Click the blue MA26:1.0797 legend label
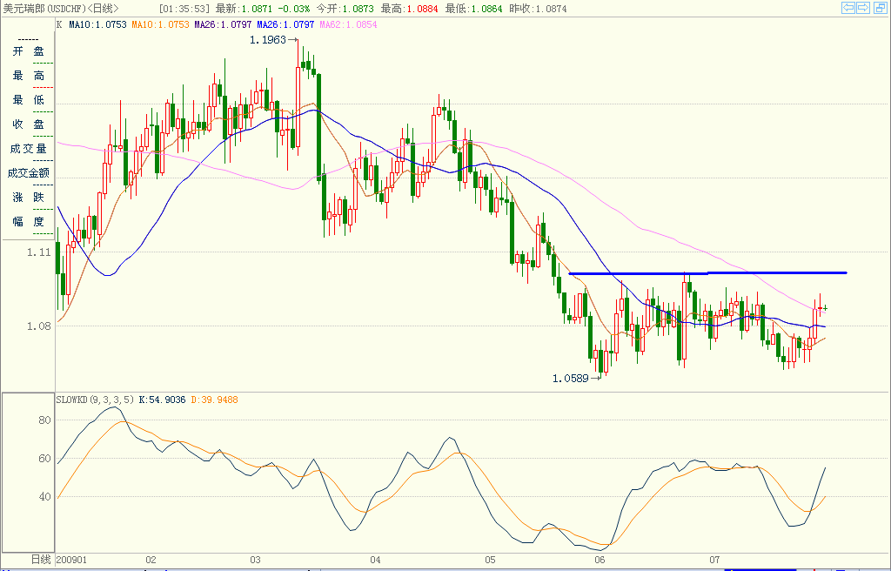 pyautogui.click(x=285, y=24)
